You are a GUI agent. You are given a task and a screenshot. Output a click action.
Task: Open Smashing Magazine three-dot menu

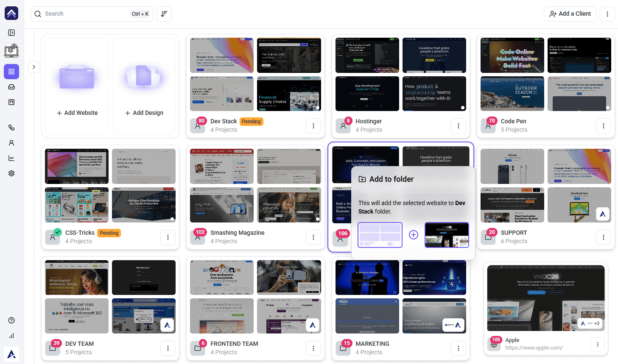(x=313, y=237)
